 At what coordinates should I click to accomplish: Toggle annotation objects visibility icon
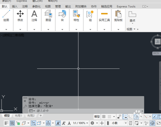pos(58,123)
